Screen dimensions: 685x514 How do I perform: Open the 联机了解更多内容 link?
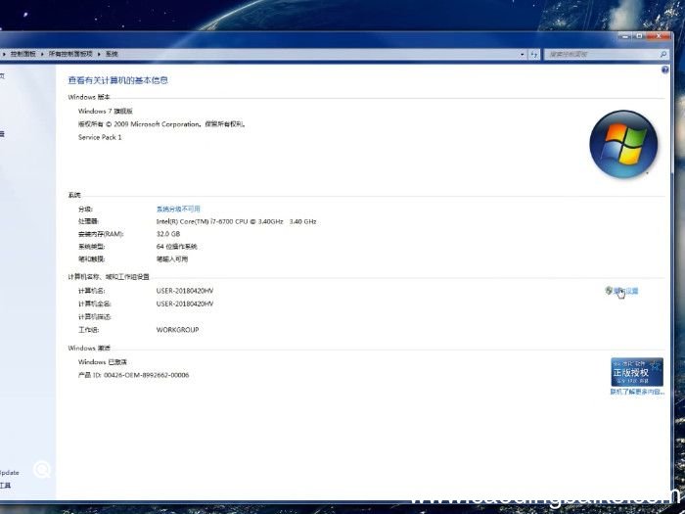[637, 392]
